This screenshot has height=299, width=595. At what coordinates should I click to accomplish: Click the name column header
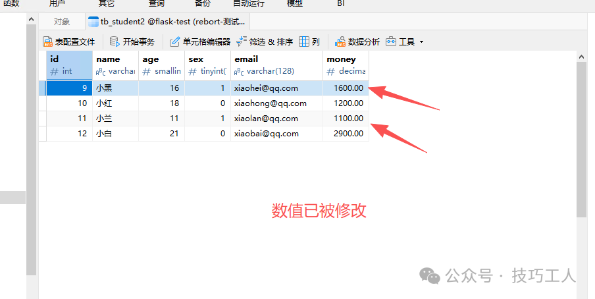(x=115, y=65)
